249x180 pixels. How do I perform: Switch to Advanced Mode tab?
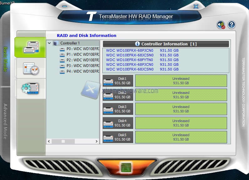5,121
